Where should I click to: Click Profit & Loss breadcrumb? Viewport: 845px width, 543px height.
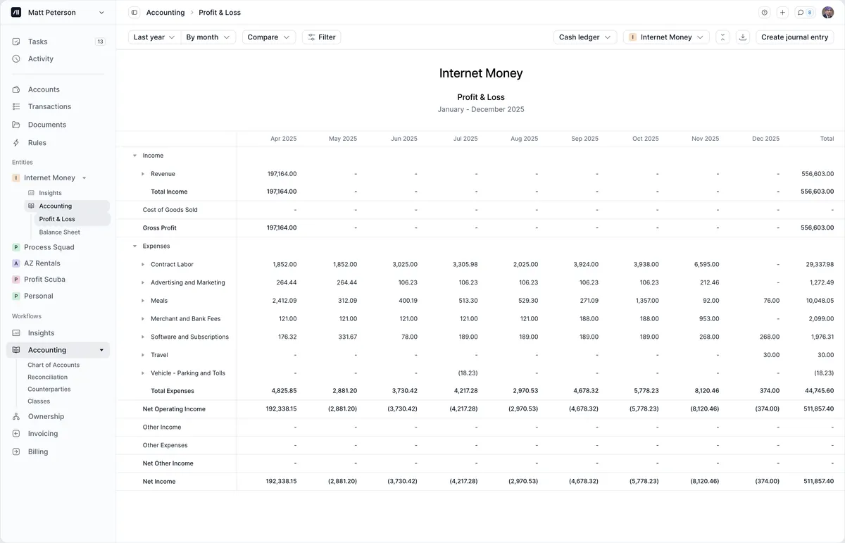(220, 13)
